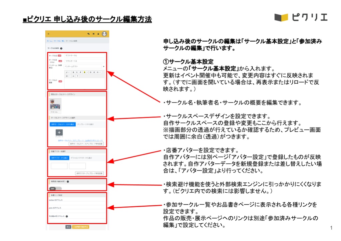Screen dimensions: 341x241
Task: Go to サークル一覧 breadcrumb link
Action: click(59, 41)
